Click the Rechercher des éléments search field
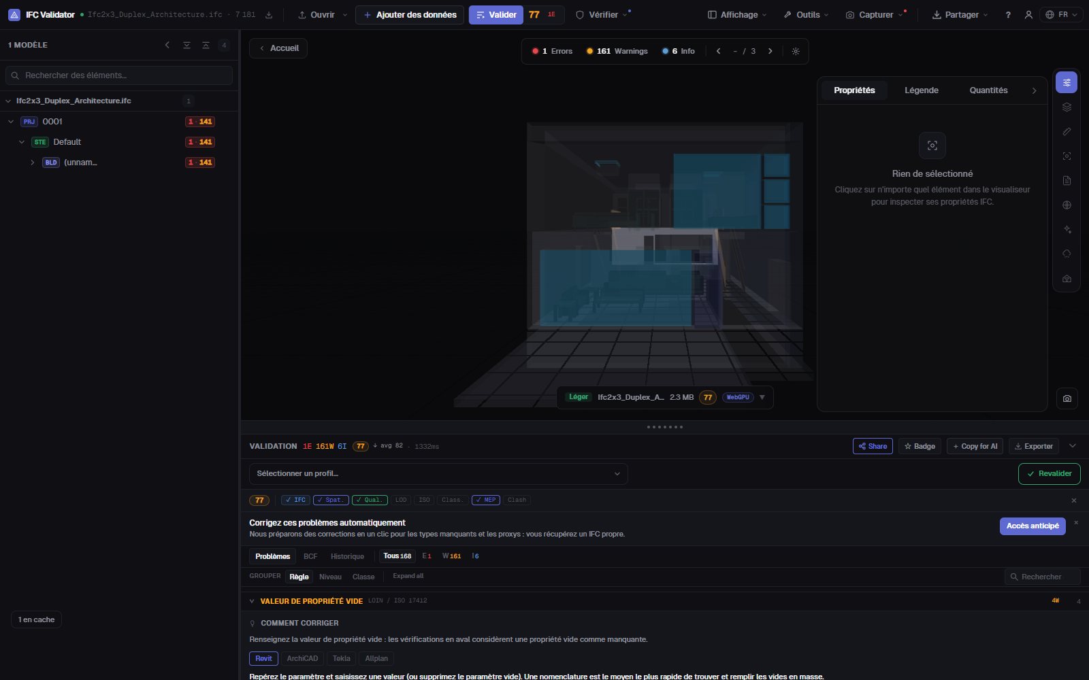This screenshot has height=680, width=1089. tap(119, 75)
